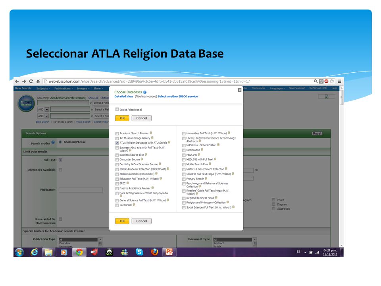Open the Windows Start menu
Viewport: 381px width, 286px height.
[19, 252]
